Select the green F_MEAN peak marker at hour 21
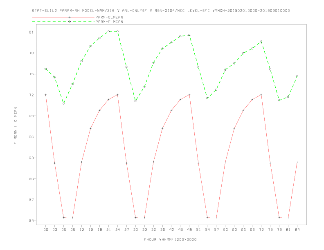This screenshot has height=250, width=324. [108, 31]
